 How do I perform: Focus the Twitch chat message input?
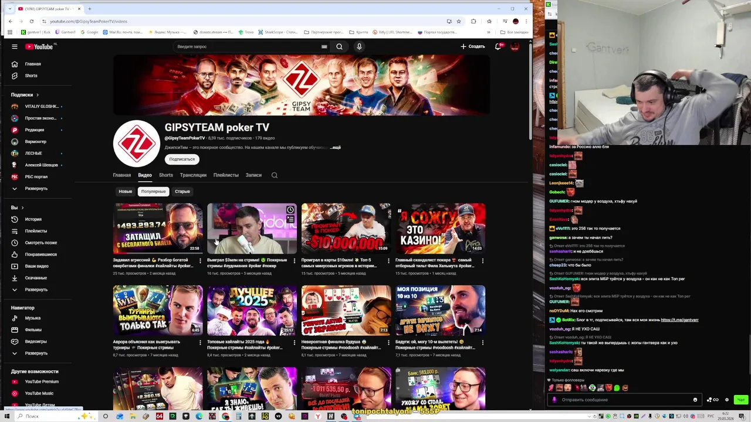pos(625,400)
